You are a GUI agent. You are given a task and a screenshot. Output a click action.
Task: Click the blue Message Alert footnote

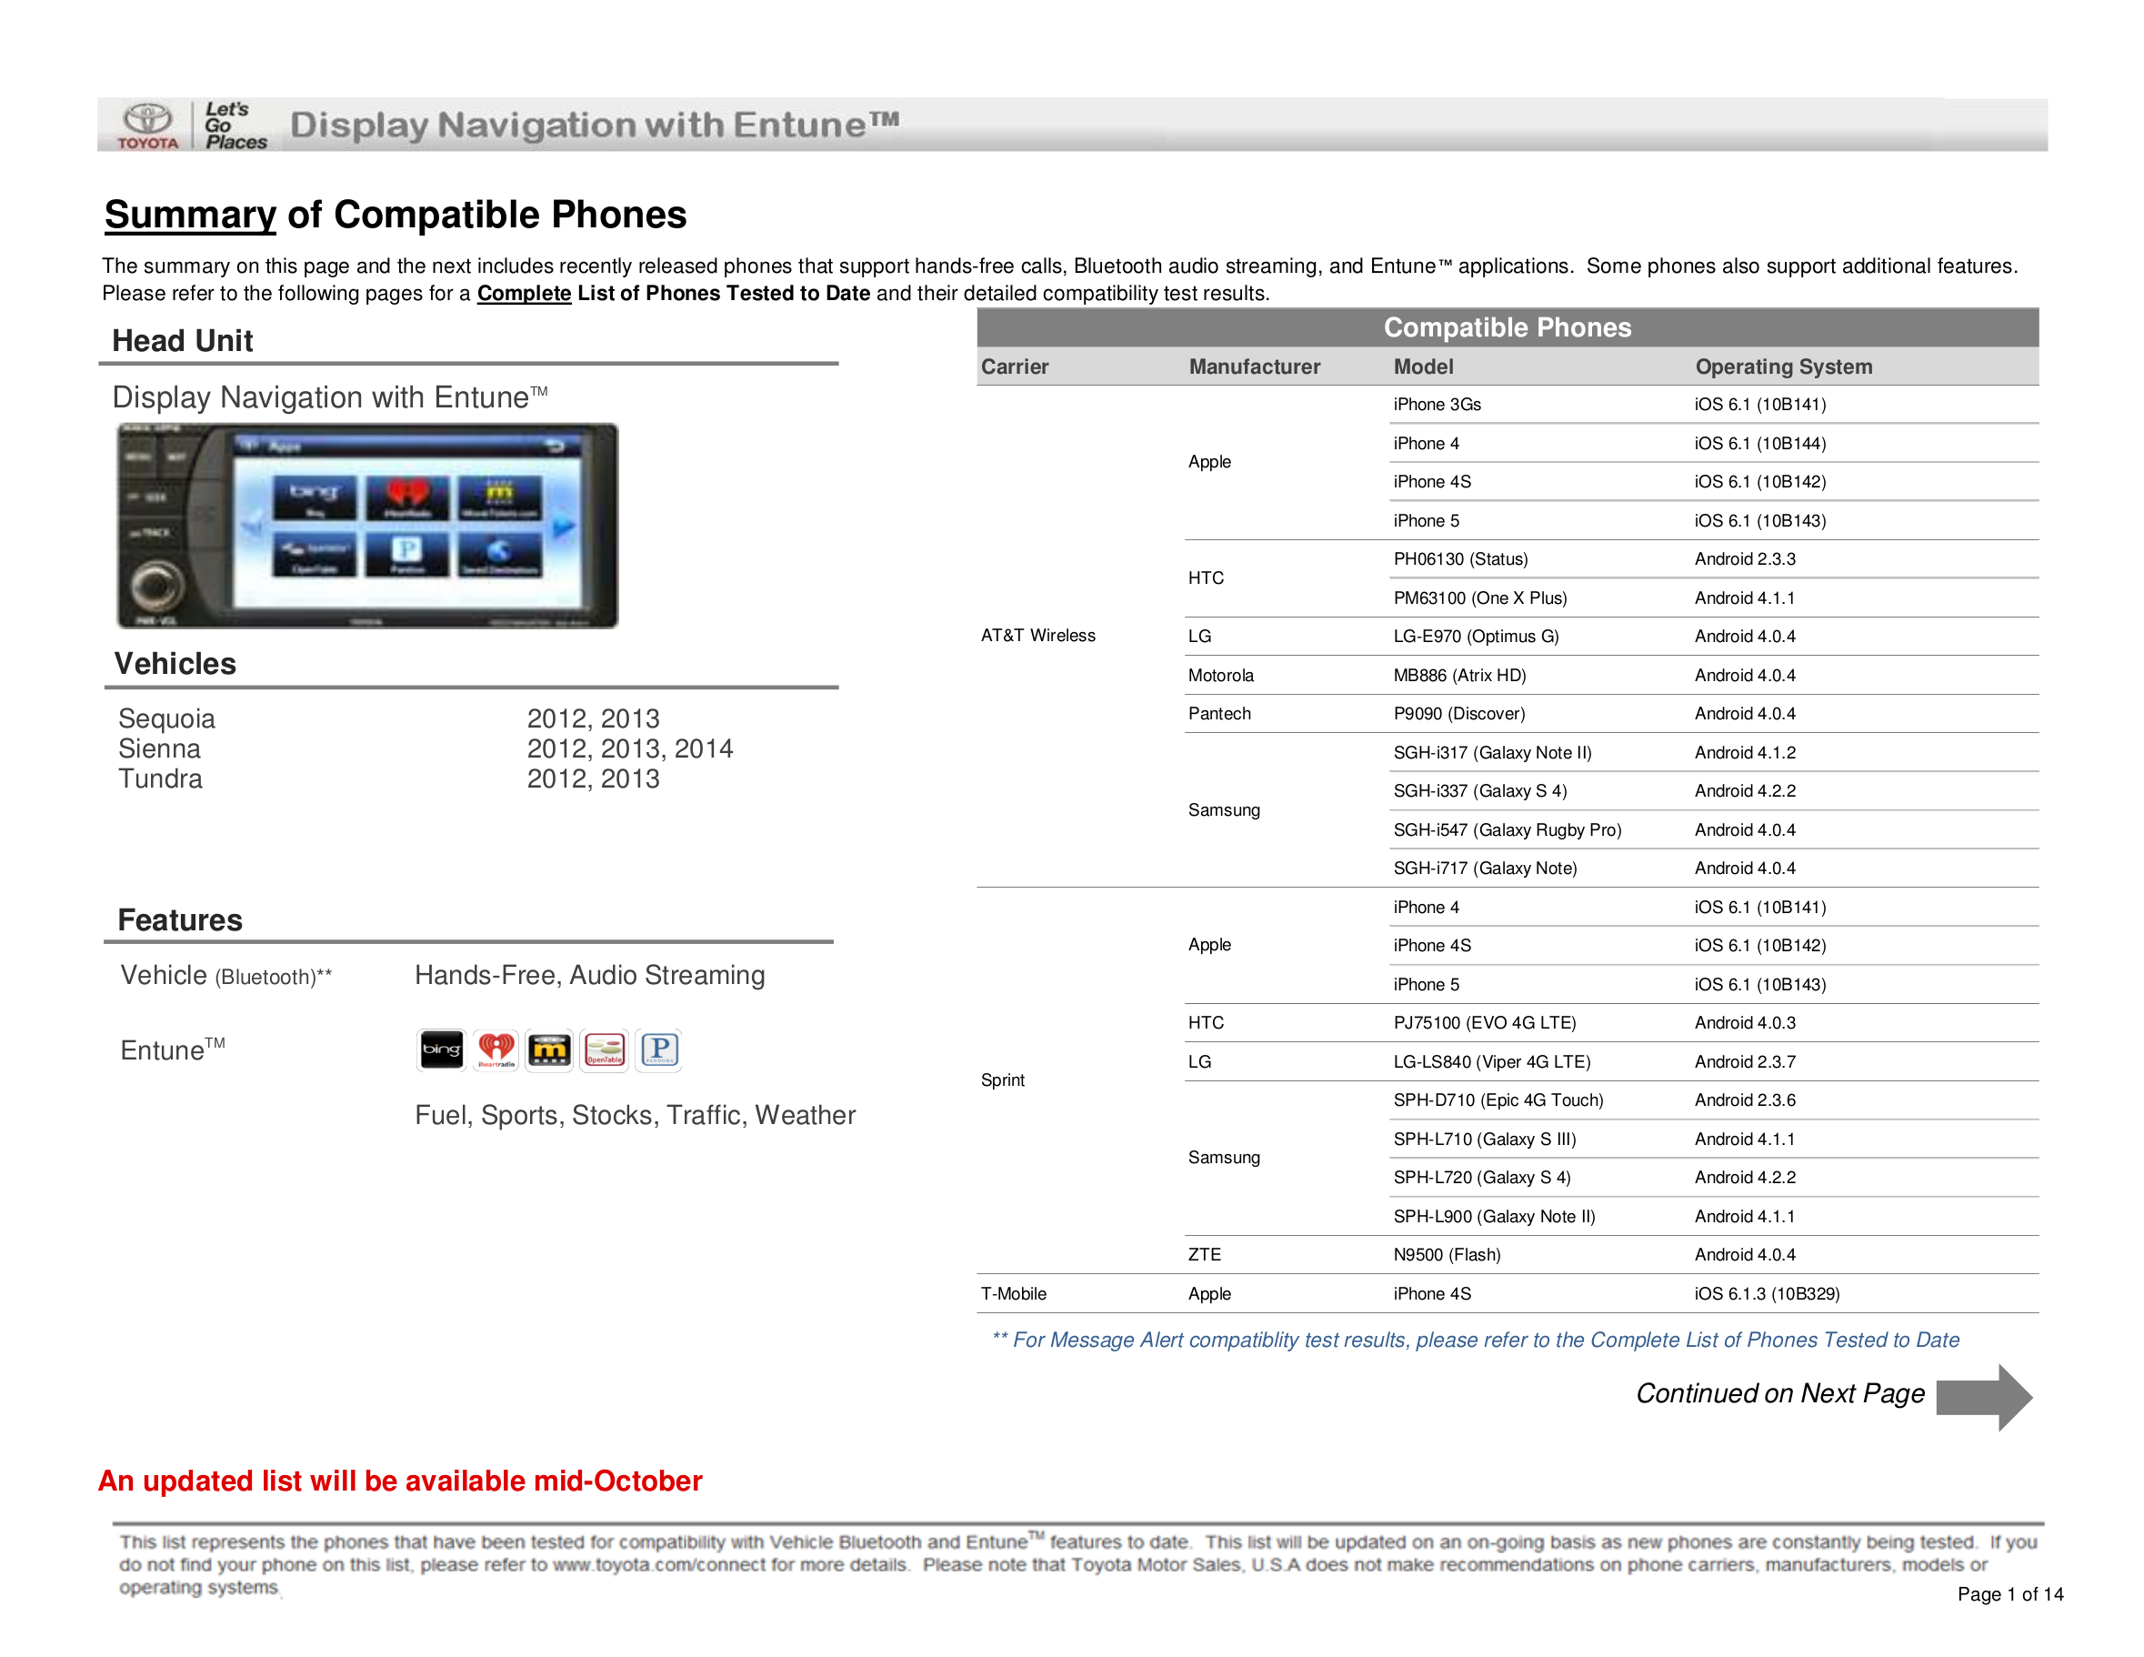click(x=1475, y=1340)
